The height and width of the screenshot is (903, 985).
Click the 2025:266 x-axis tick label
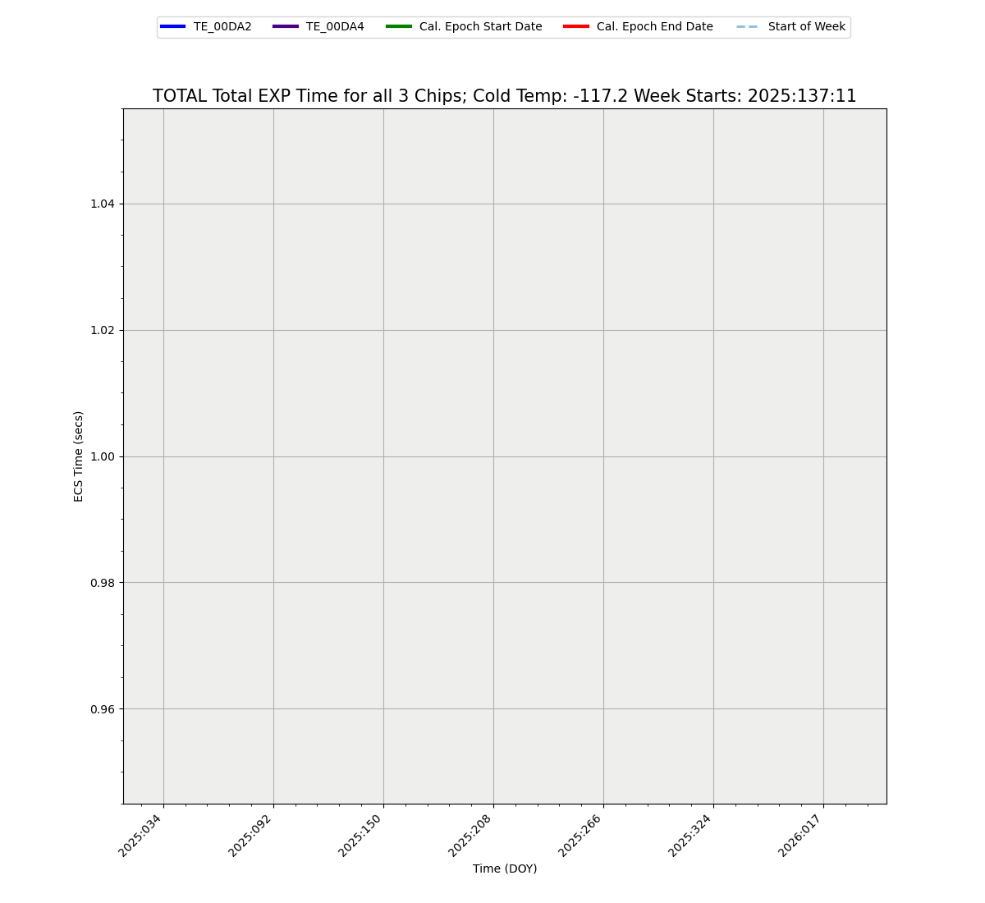(x=581, y=834)
